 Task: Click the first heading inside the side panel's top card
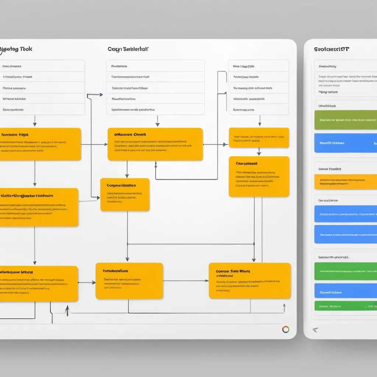[327, 66]
